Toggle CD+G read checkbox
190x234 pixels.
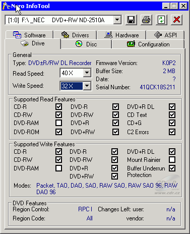[172, 123]
